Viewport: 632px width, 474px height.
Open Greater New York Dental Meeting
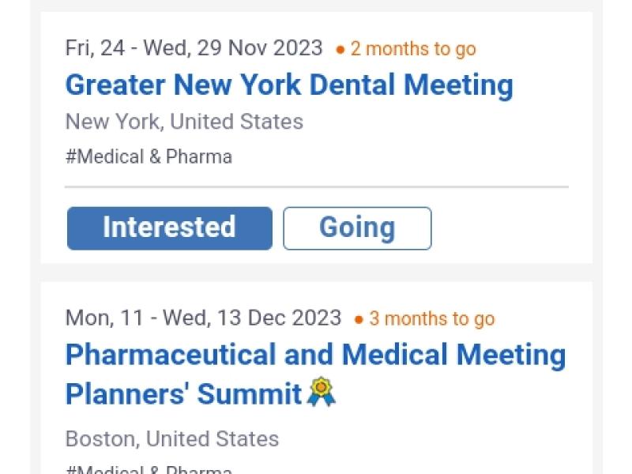289,85
